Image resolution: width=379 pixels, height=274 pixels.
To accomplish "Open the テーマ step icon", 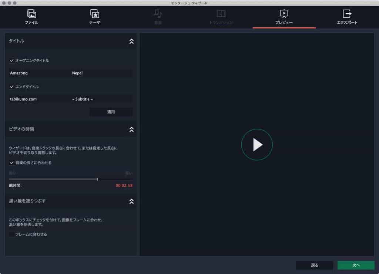I will tap(94, 14).
